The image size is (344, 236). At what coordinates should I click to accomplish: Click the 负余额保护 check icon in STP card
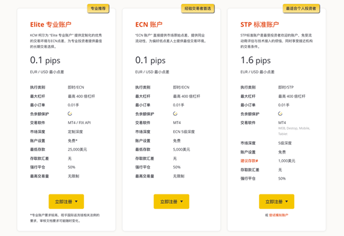point(280,113)
